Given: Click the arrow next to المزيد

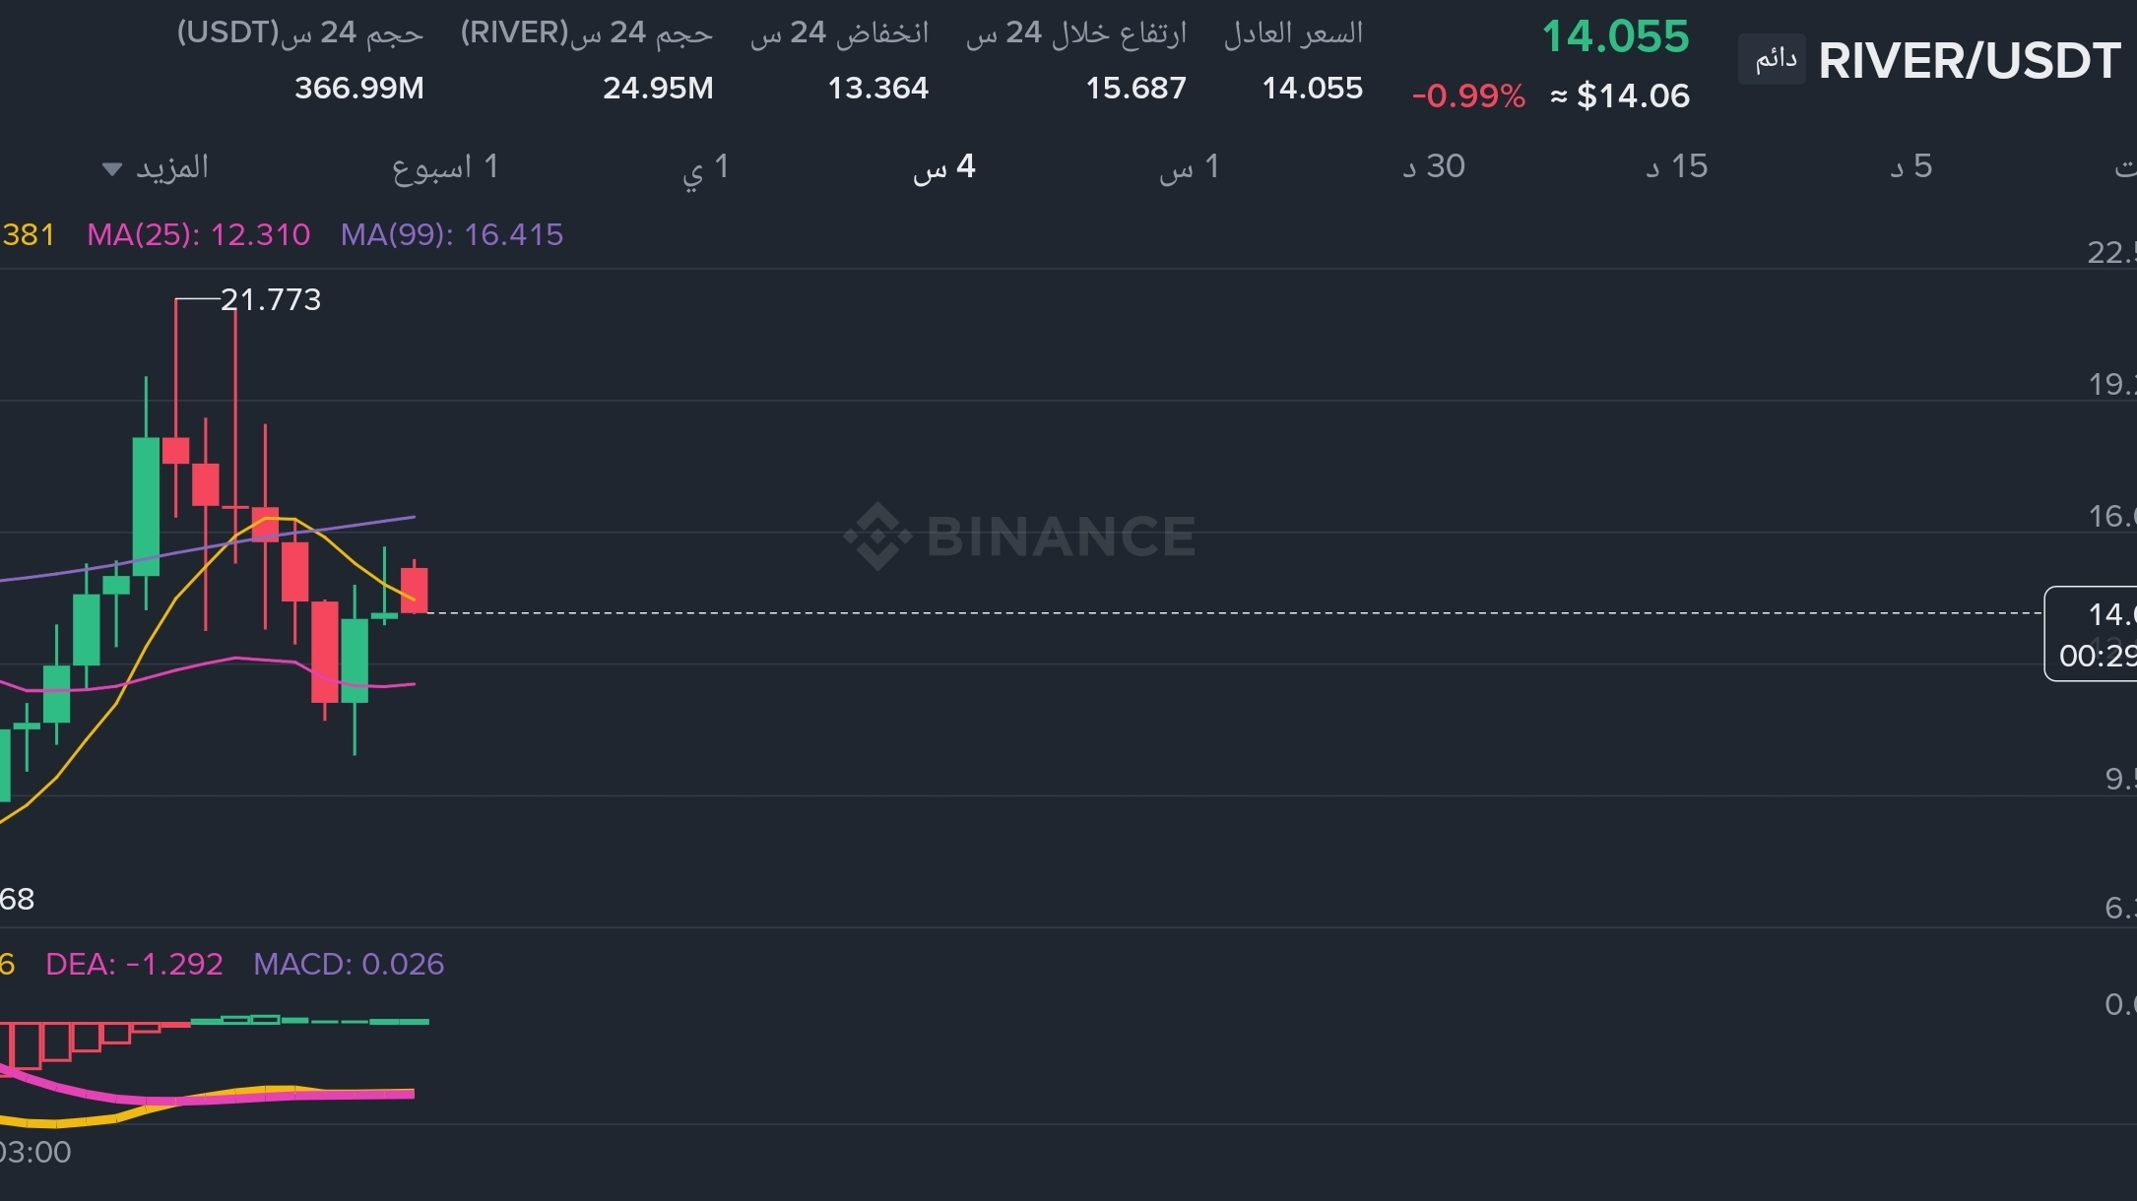Looking at the screenshot, I should 111,169.
